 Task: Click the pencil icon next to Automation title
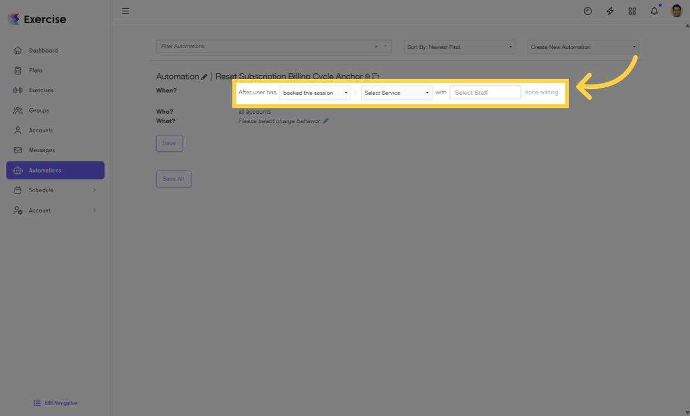[x=204, y=77]
